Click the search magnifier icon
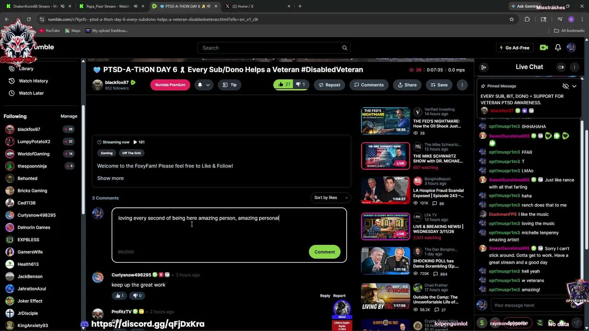The height and width of the screenshot is (331, 589). point(345,48)
